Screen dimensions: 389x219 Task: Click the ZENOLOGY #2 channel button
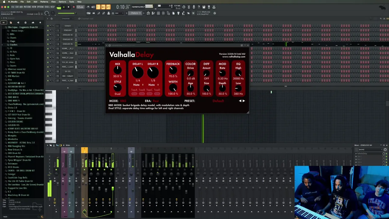tap(68, 35)
